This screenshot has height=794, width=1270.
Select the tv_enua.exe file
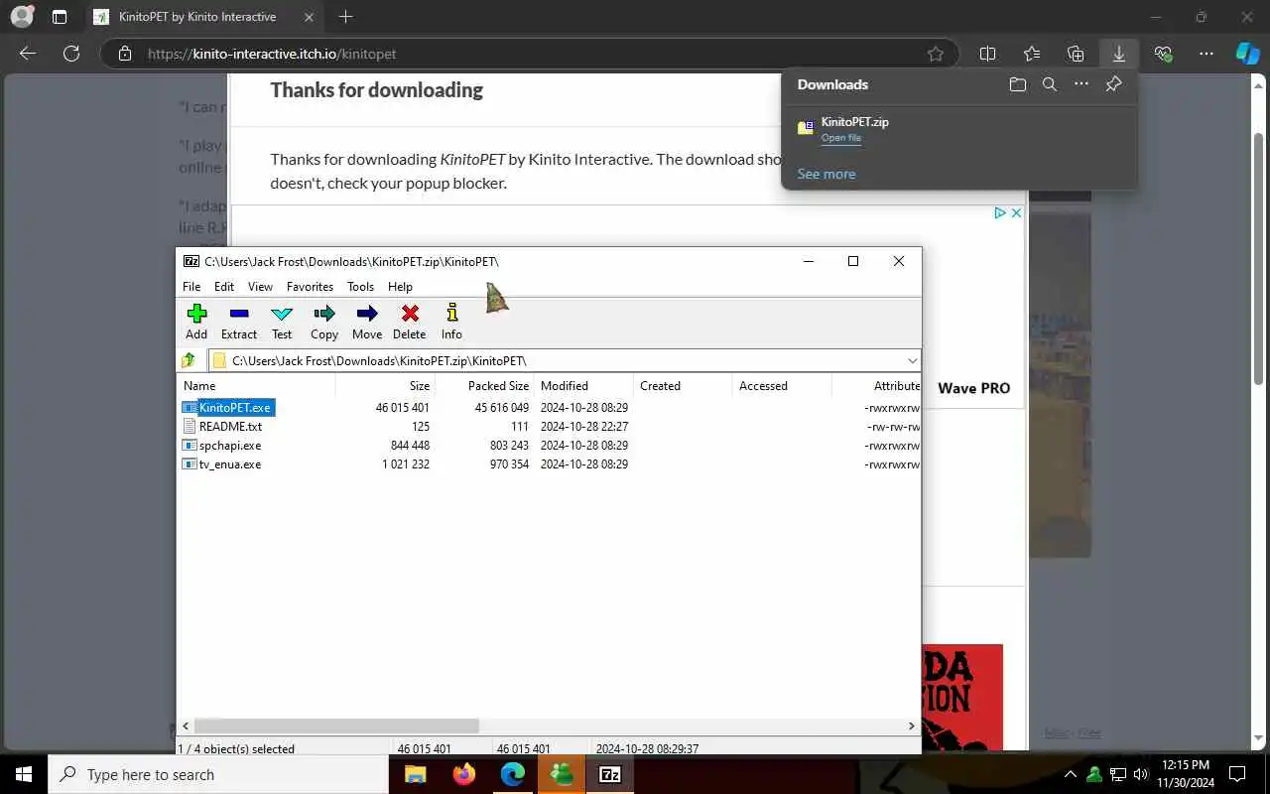(x=230, y=464)
